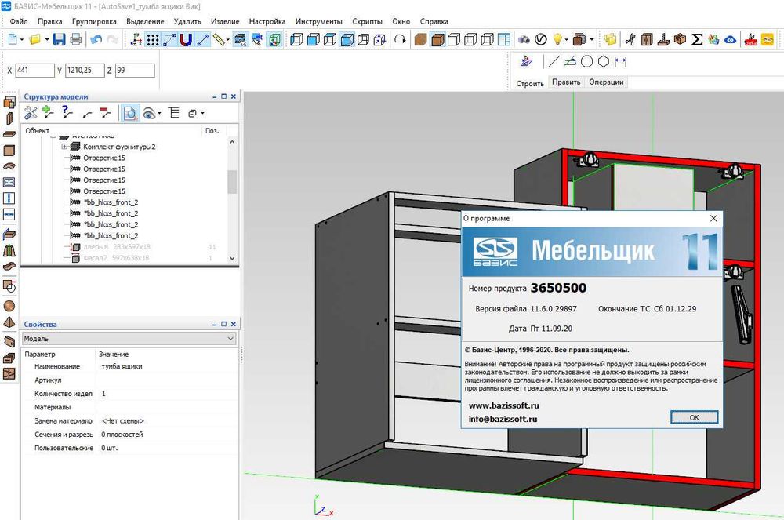The width and height of the screenshot is (784, 520).
Task: Toggle the shaded wood box display mode
Action: [437, 39]
